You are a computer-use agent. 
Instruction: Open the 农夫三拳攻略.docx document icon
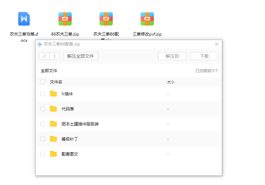24,19
